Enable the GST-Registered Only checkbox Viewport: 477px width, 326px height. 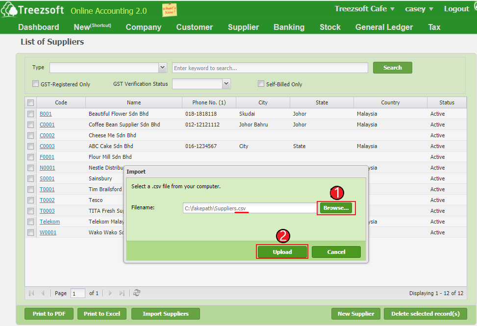coord(35,83)
